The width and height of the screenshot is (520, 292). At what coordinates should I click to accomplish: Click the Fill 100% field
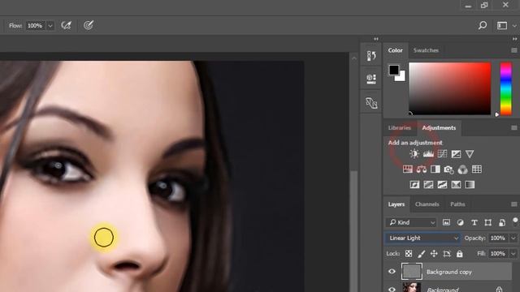click(499, 254)
